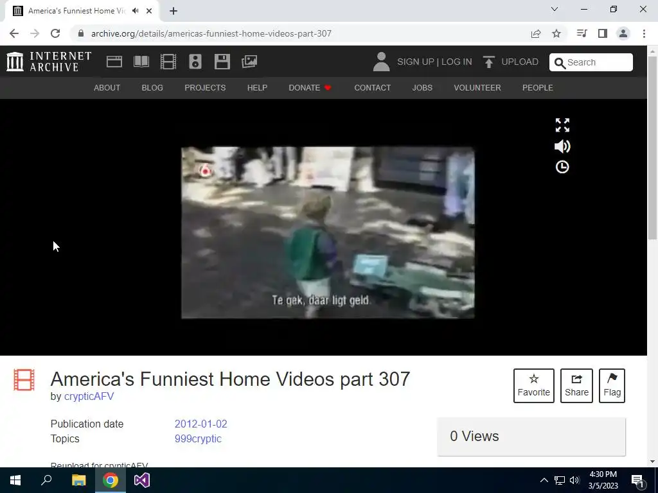Click the user avatar icon
This screenshot has height=493, width=658.
click(381, 62)
